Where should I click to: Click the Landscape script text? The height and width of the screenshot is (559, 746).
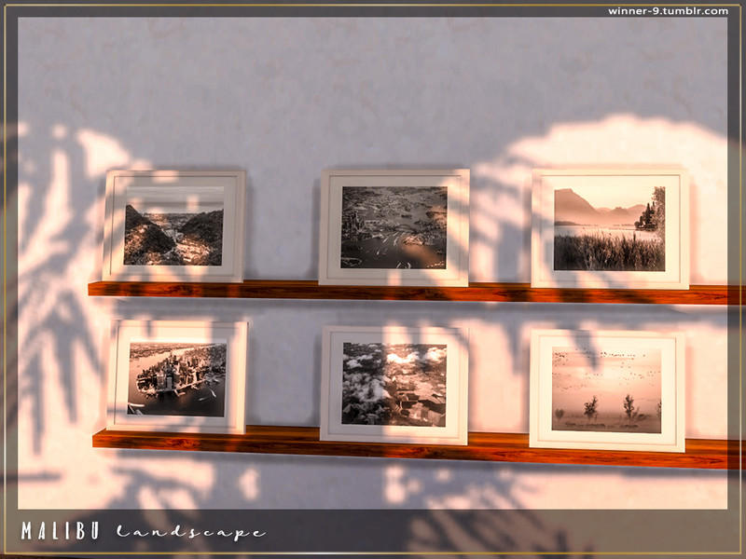pos(190,531)
